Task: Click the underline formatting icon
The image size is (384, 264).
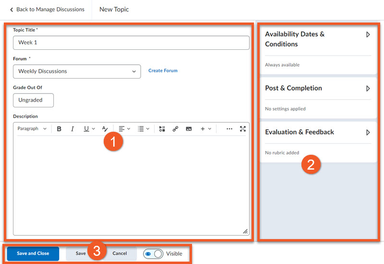Action: [x=86, y=129]
